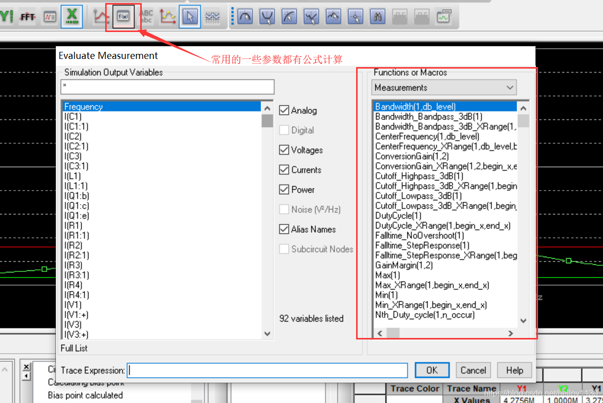
Task: Click down arrow of the variables list scrollbar
Action: (267, 334)
